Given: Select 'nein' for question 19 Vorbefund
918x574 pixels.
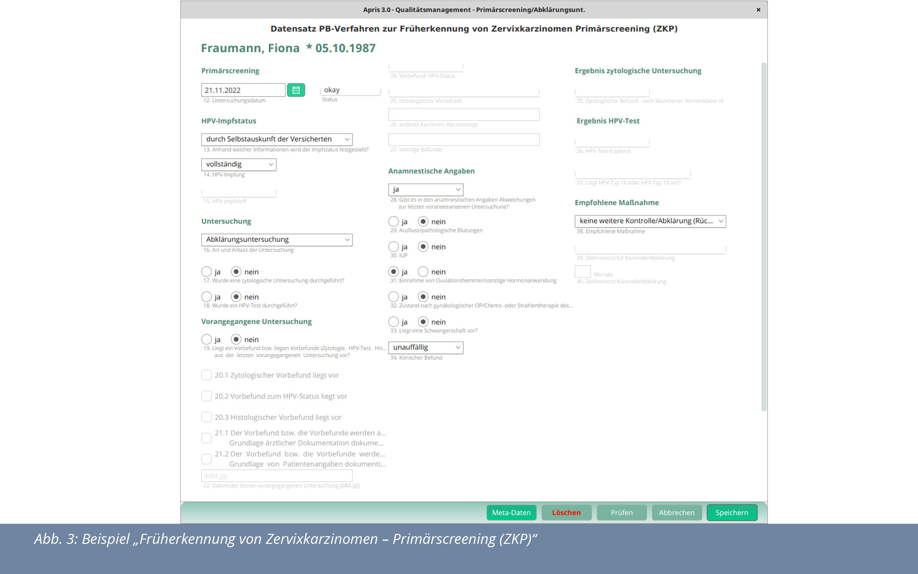Looking at the screenshot, I should point(236,339).
